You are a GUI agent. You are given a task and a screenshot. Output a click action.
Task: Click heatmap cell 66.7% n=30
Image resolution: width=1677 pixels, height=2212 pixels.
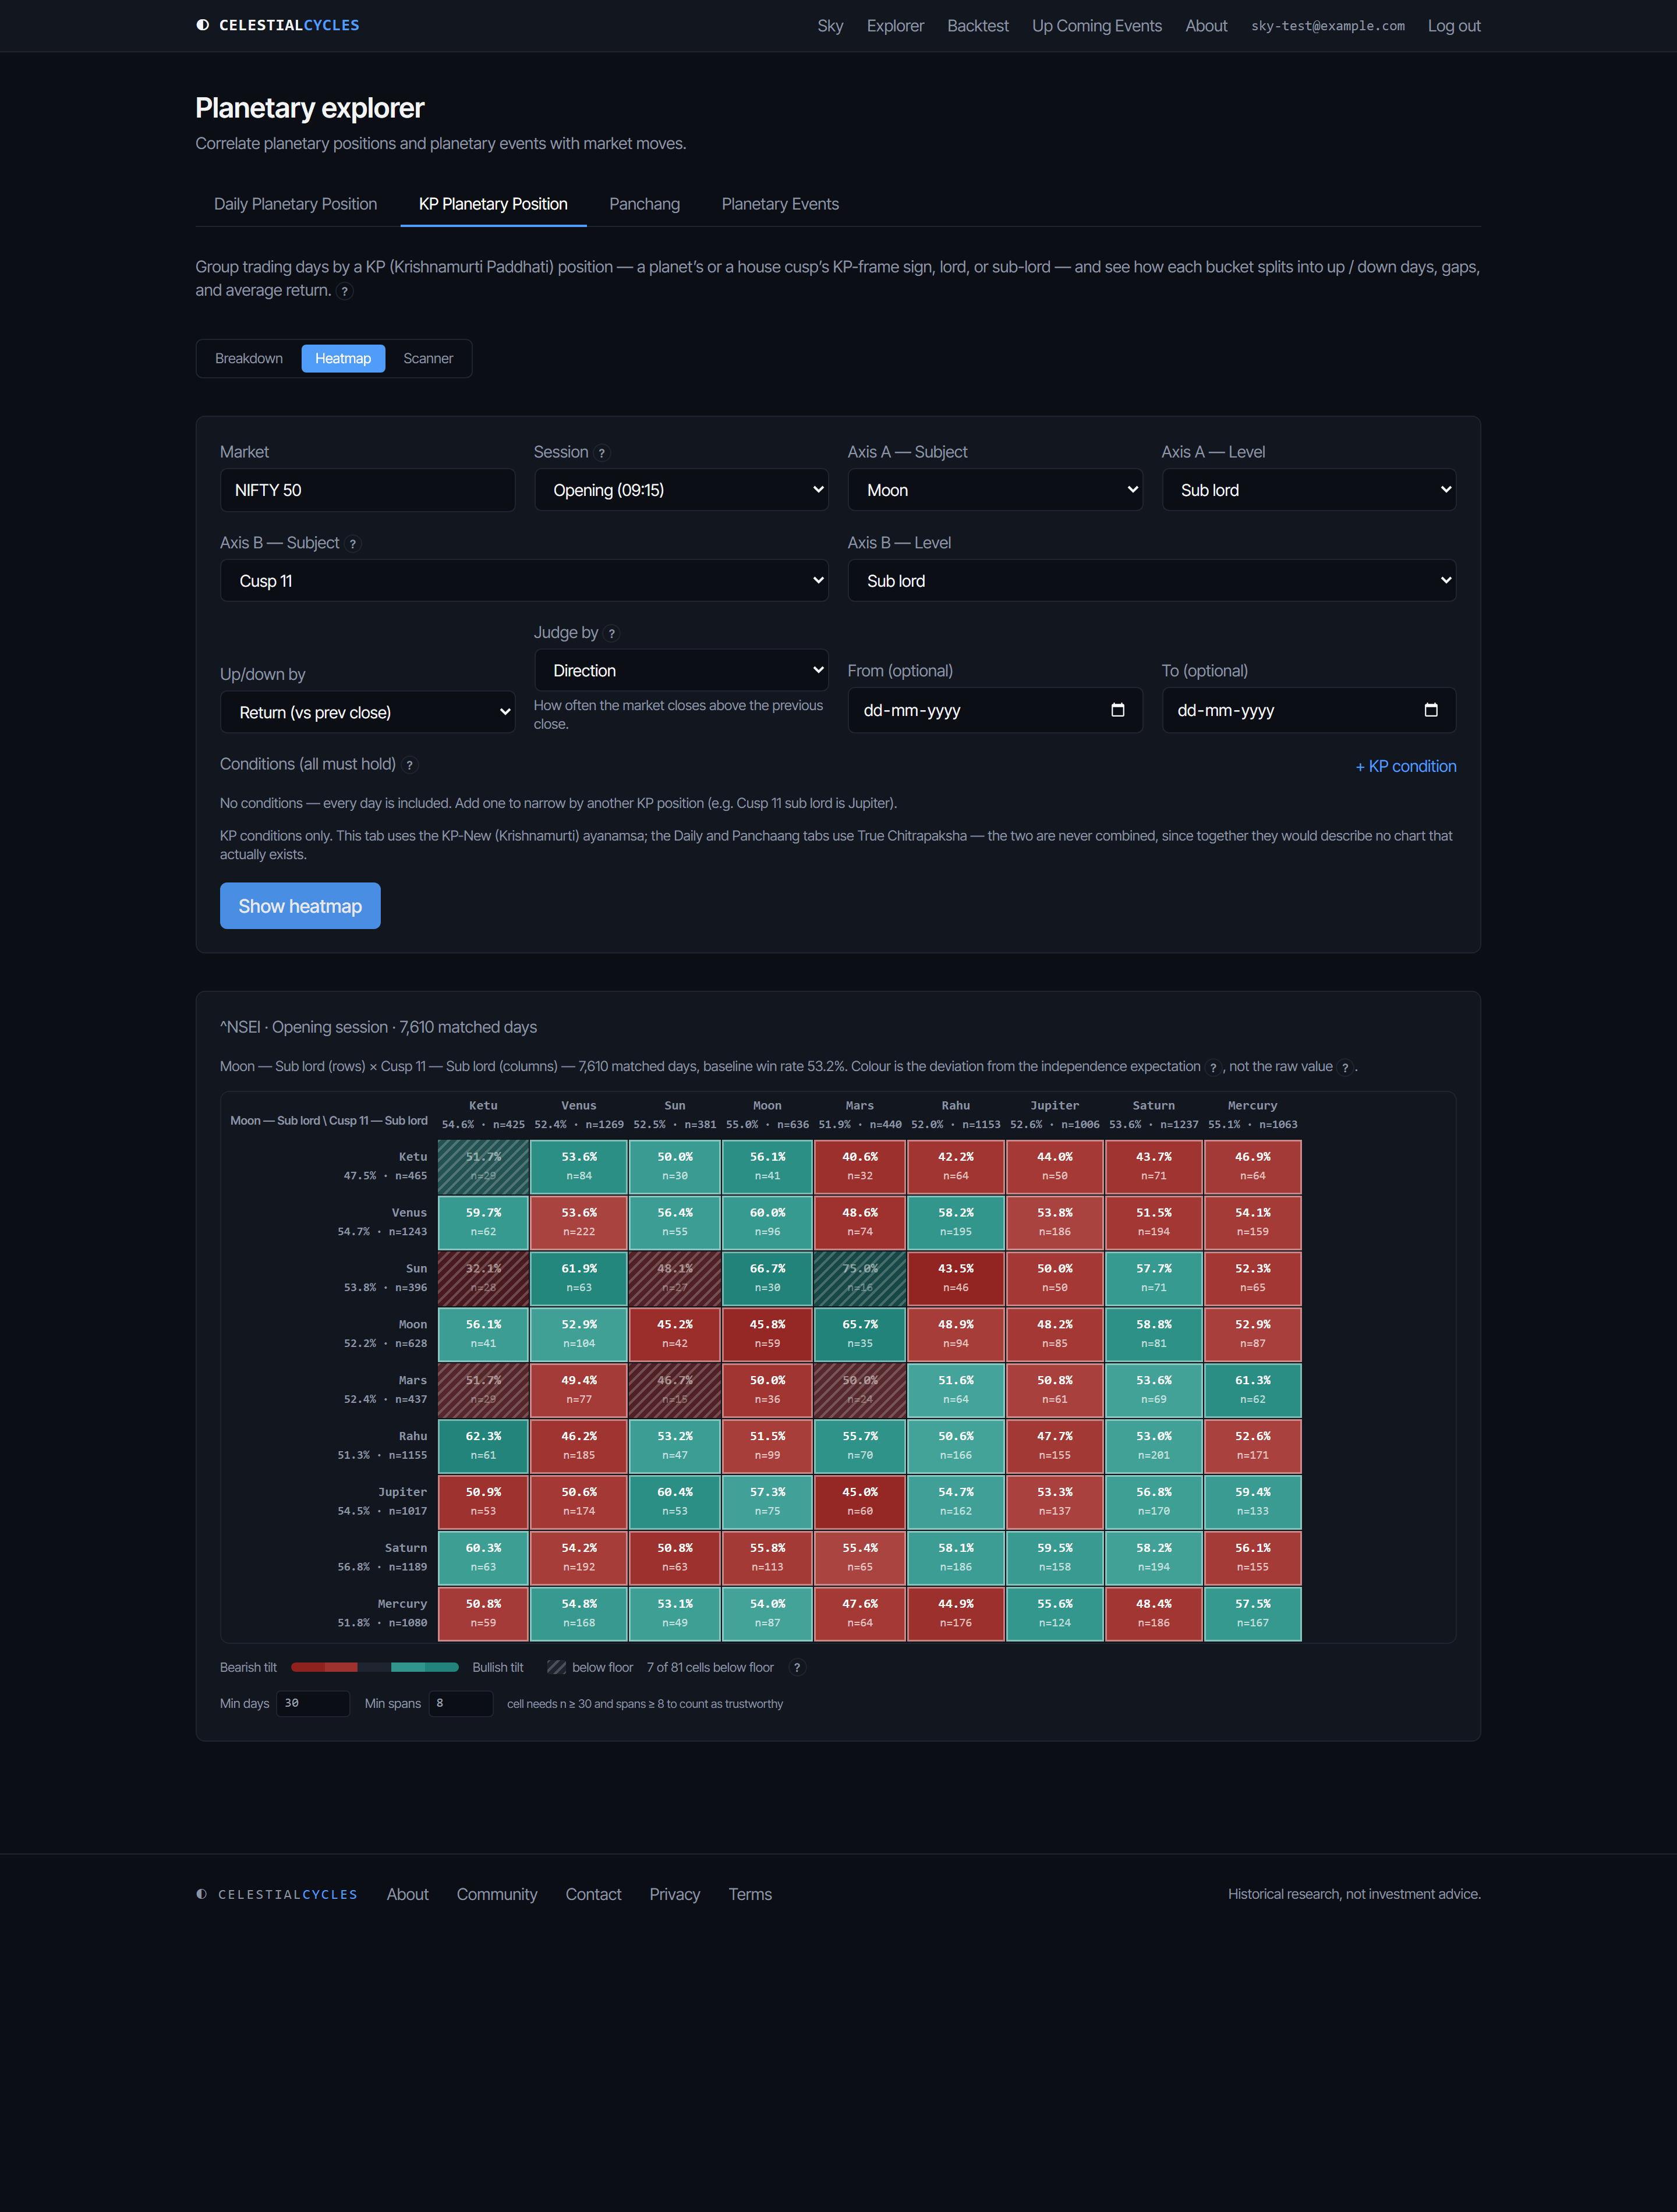point(767,1278)
